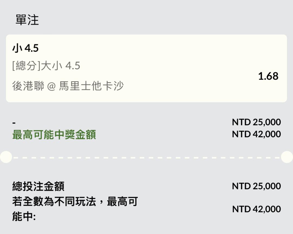Click the [總分]大小 4.5 market label
Viewport: 293px width, 234px height.
point(46,66)
